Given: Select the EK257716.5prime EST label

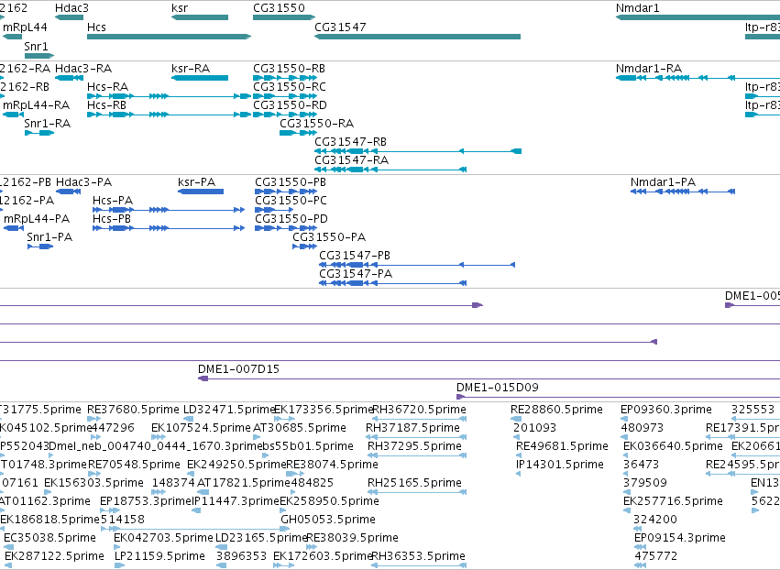Looking at the screenshot, I should pyautogui.click(x=673, y=502).
